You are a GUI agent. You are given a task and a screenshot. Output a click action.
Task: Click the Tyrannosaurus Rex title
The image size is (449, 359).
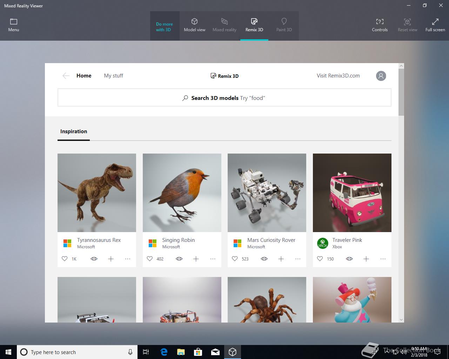[x=99, y=240]
